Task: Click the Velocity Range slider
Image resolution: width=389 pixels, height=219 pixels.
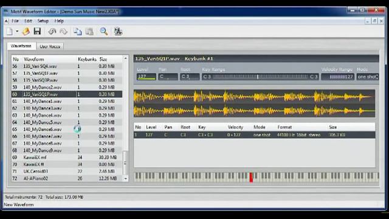Action: 338,77
